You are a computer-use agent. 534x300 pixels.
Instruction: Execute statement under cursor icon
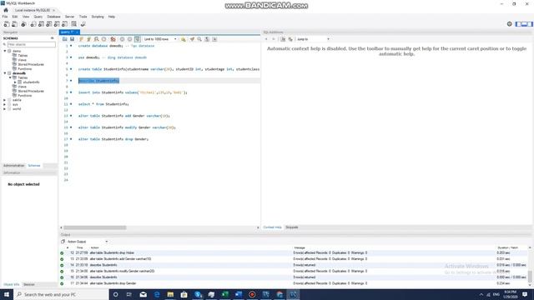[x=89, y=39]
